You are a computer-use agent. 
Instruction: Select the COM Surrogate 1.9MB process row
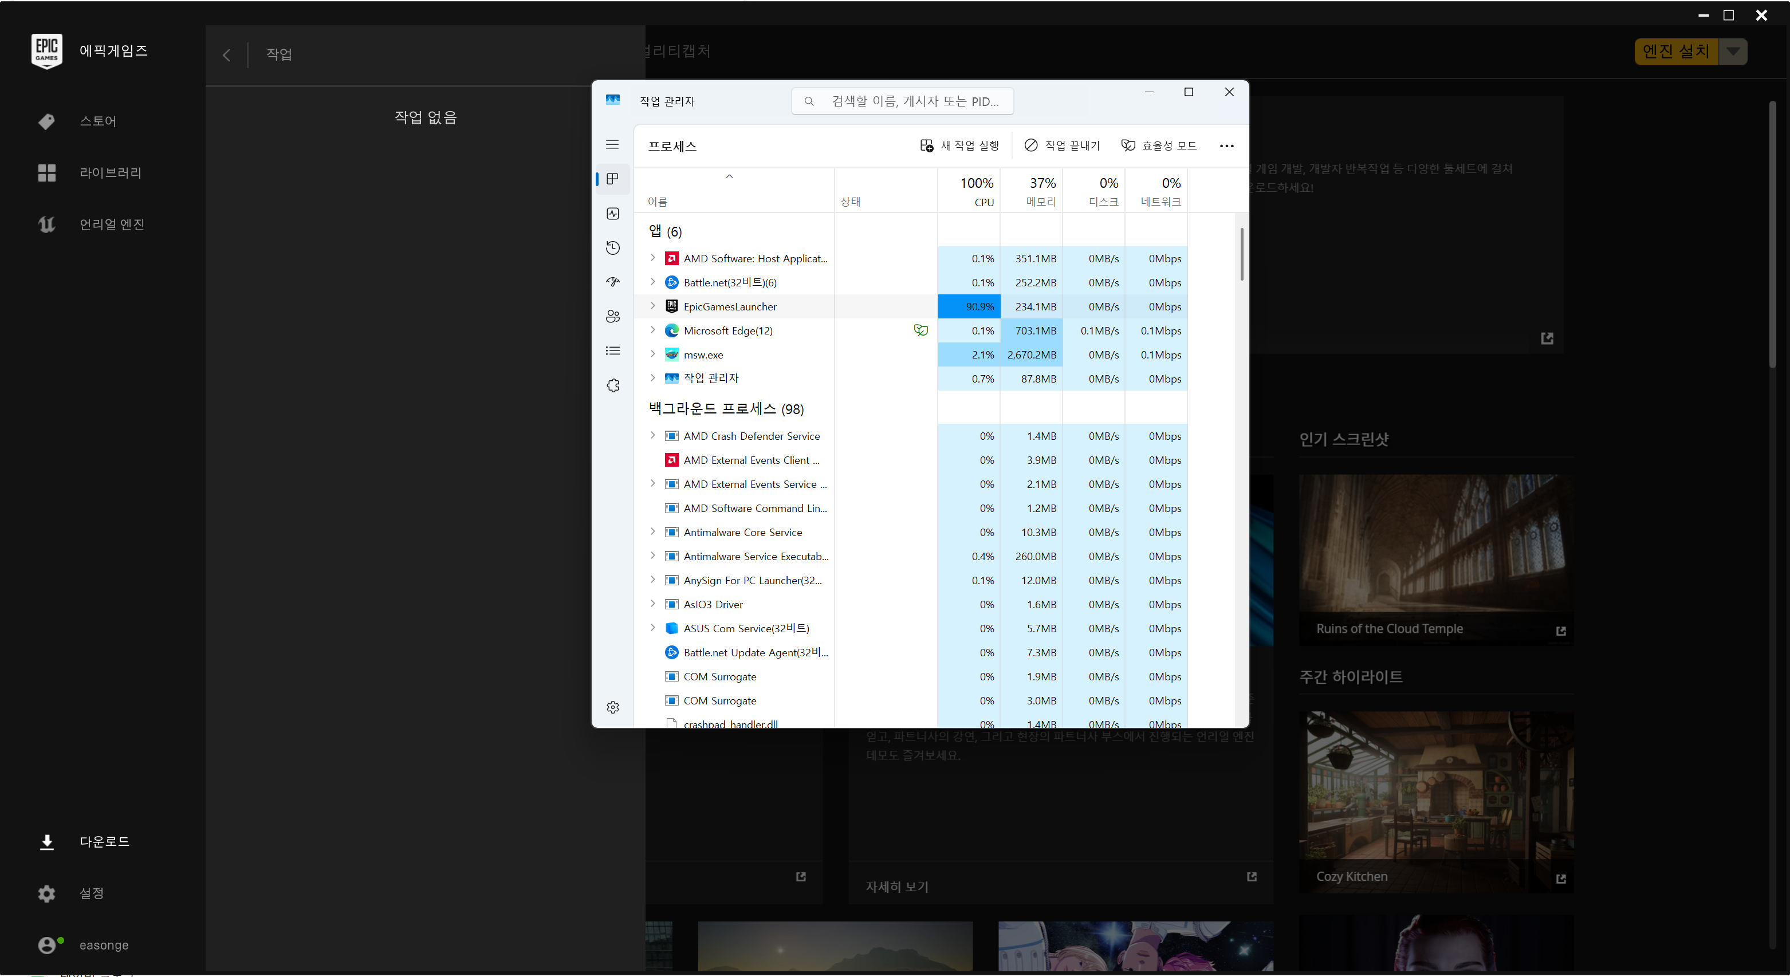click(x=912, y=676)
